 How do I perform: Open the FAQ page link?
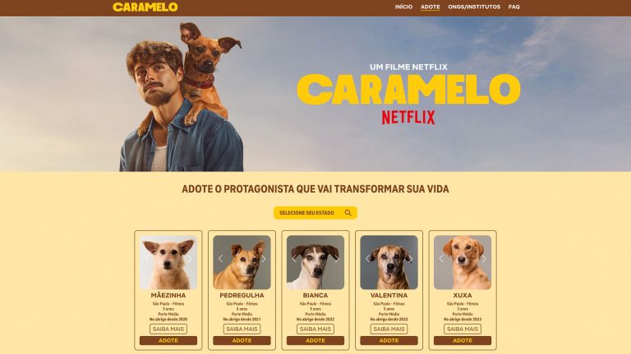pyautogui.click(x=514, y=7)
